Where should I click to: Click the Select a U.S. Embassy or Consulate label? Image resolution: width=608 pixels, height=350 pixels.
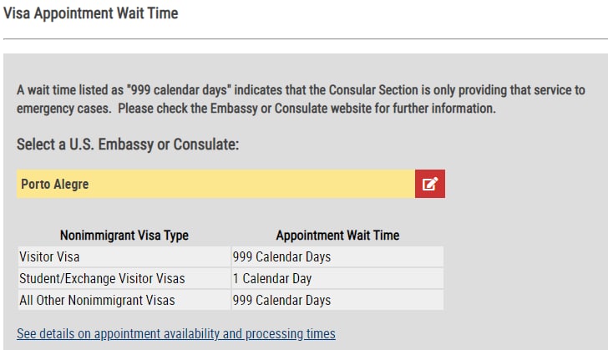pos(128,145)
